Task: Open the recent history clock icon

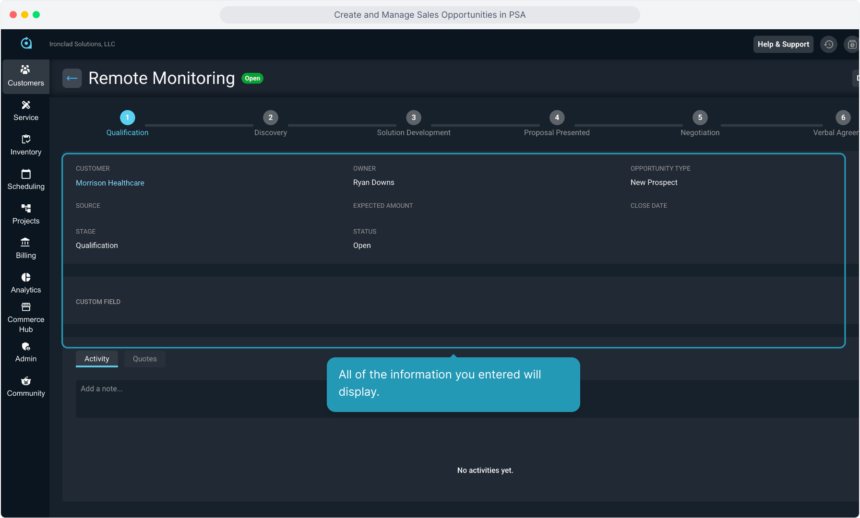Action: 828,44
